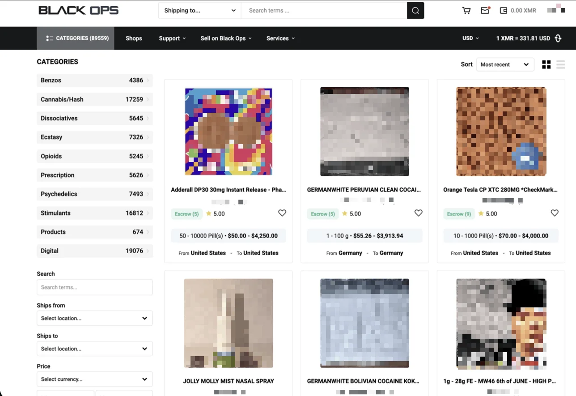Click the Orange Tesla listing thumbnail image

tap(501, 132)
